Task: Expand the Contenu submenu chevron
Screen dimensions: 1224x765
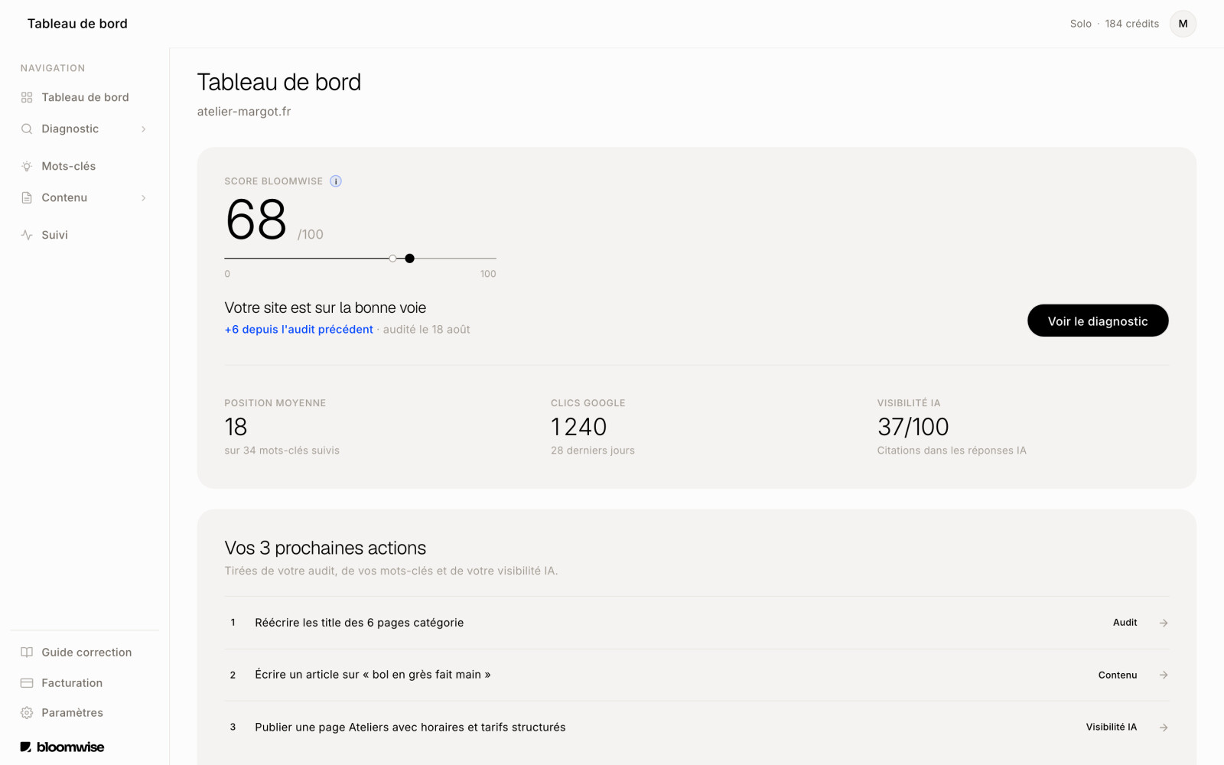Action: pyautogui.click(x=143, y=198)
